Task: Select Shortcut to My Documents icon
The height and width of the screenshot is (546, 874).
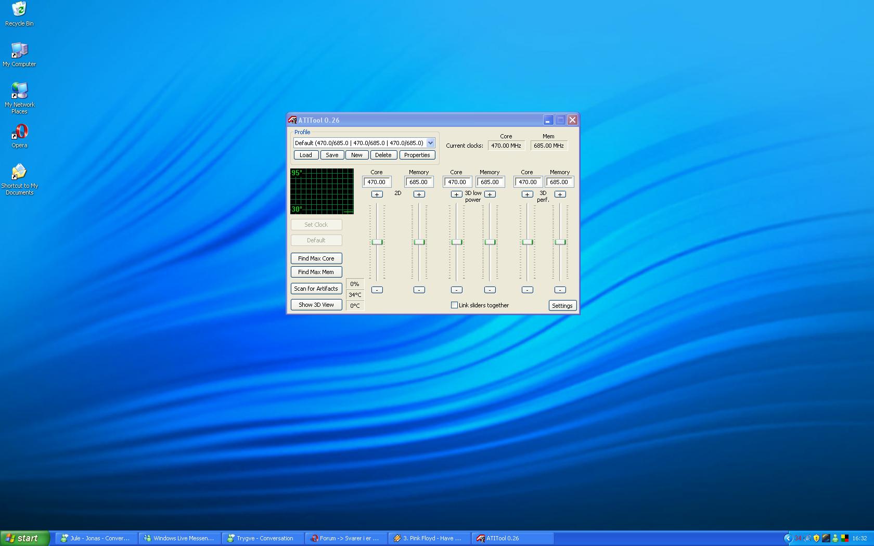Action: tap(19, 180)
